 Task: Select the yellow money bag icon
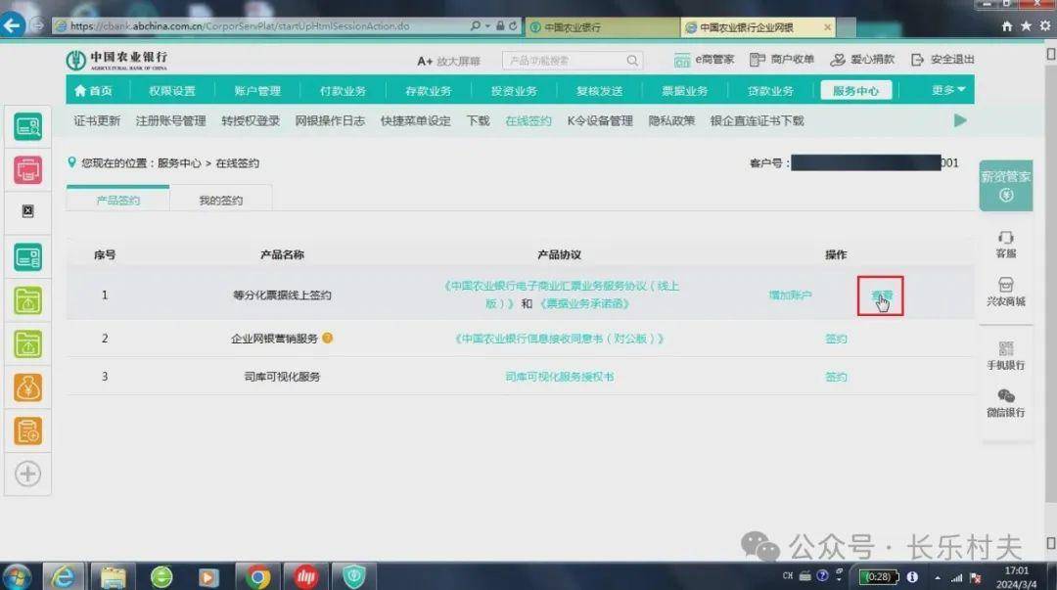pos(28,386)
